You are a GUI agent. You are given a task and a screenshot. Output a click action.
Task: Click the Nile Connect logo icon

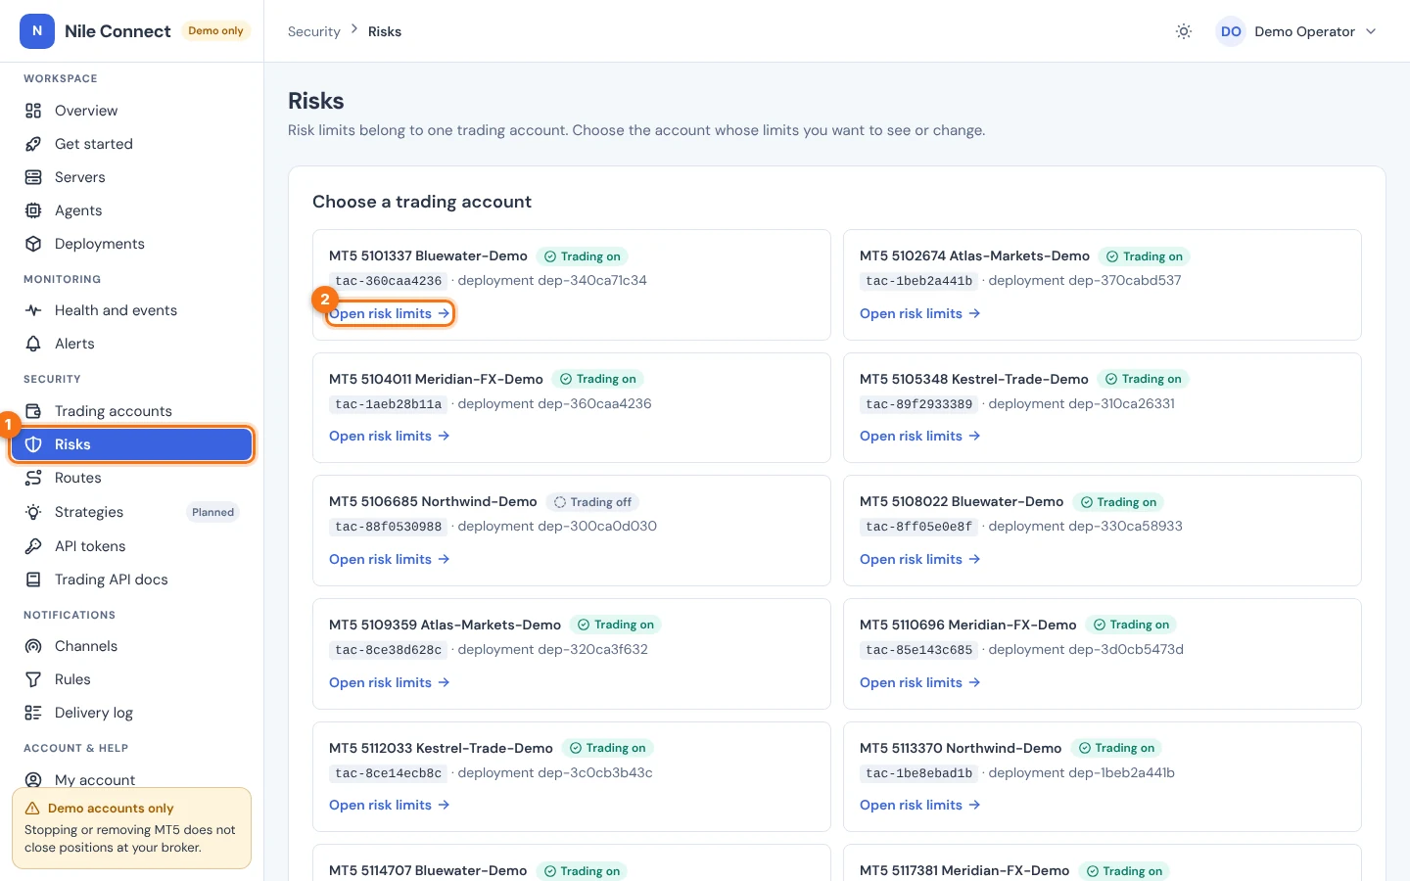pyautogui.click(x=37, y=31)
